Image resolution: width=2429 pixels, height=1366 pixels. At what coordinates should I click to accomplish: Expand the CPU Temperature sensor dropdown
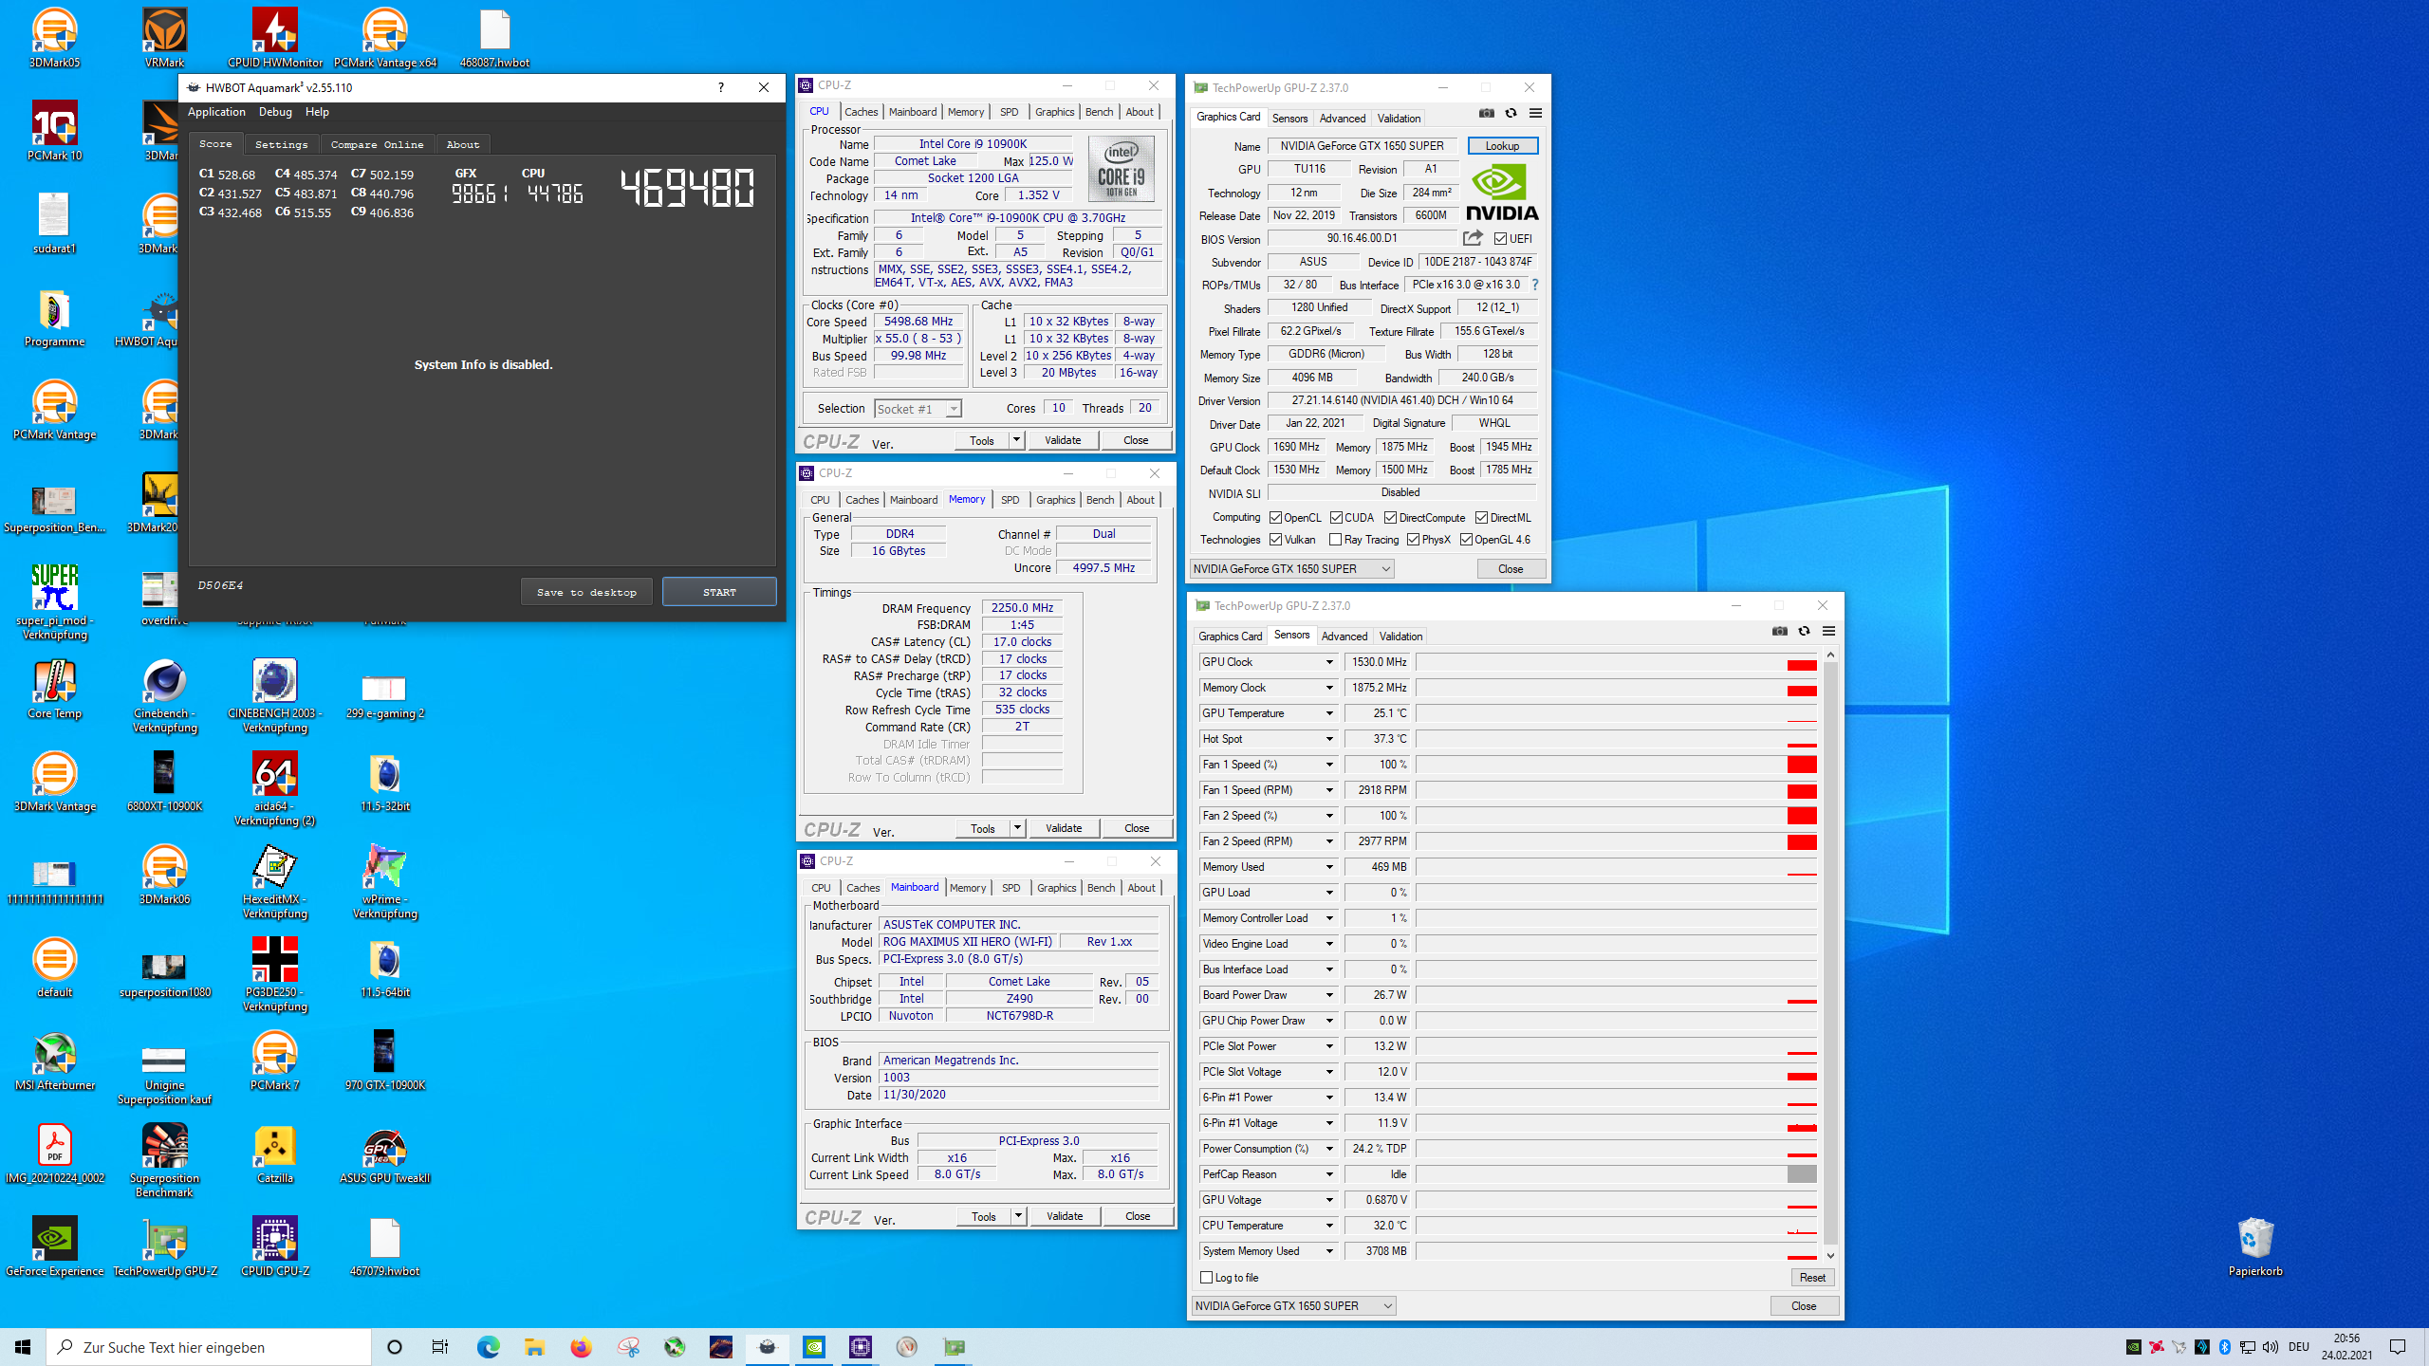[x=1329, y=1226]
